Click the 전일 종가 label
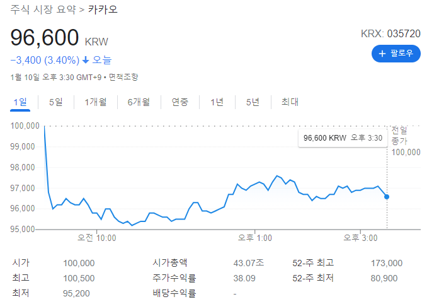Image resolution: width=439 pixels, height=304 pixels. coord(399,136)
